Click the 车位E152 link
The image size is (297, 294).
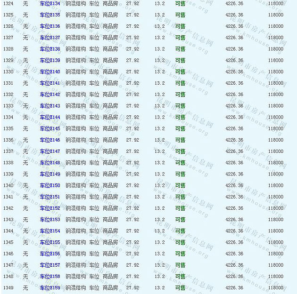click(x=49, y=208)
